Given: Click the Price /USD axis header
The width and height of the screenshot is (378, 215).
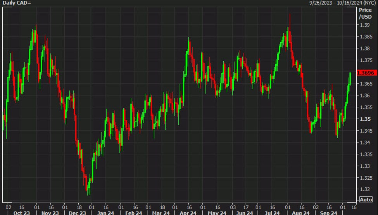Looking at the screenshot, I should click(365, 13).
